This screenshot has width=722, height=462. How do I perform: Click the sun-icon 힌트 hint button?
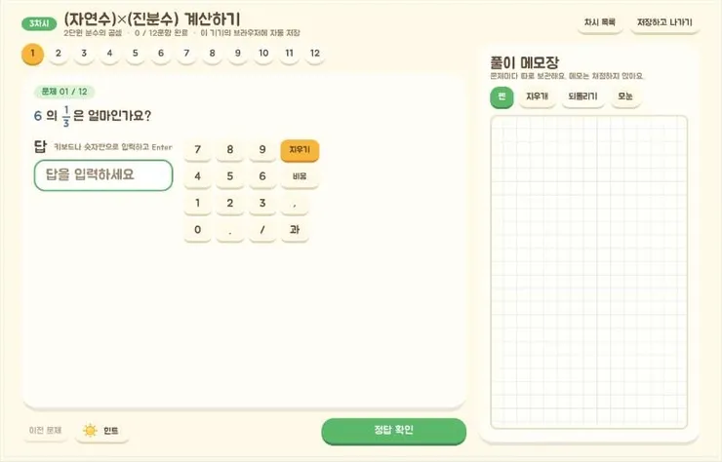101,431
